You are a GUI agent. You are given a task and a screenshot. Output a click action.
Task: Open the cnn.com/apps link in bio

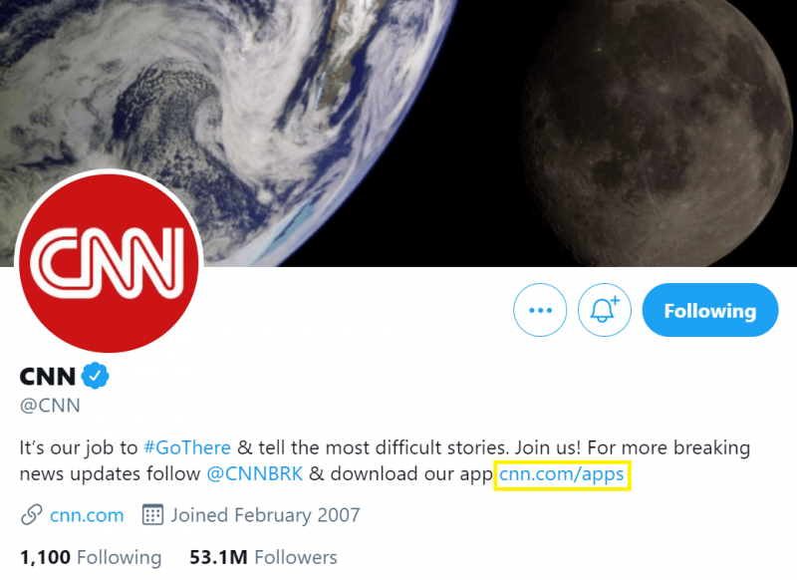tap(562, 474)
